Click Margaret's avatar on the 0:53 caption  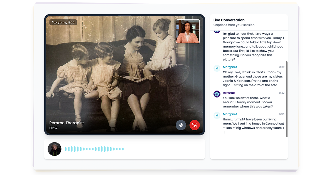point(217,115)
